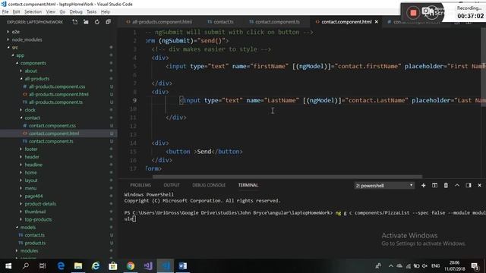Screen dimensions: 486x273
Task: Open contact.component.ts file in Explorer tree
Action: [51, 141]
